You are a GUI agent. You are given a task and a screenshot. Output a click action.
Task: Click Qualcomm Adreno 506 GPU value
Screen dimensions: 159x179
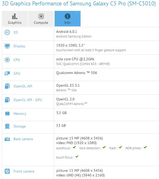77,73
